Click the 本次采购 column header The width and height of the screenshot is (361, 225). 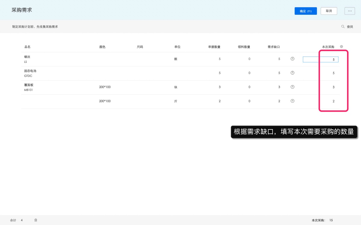point(328,47)
